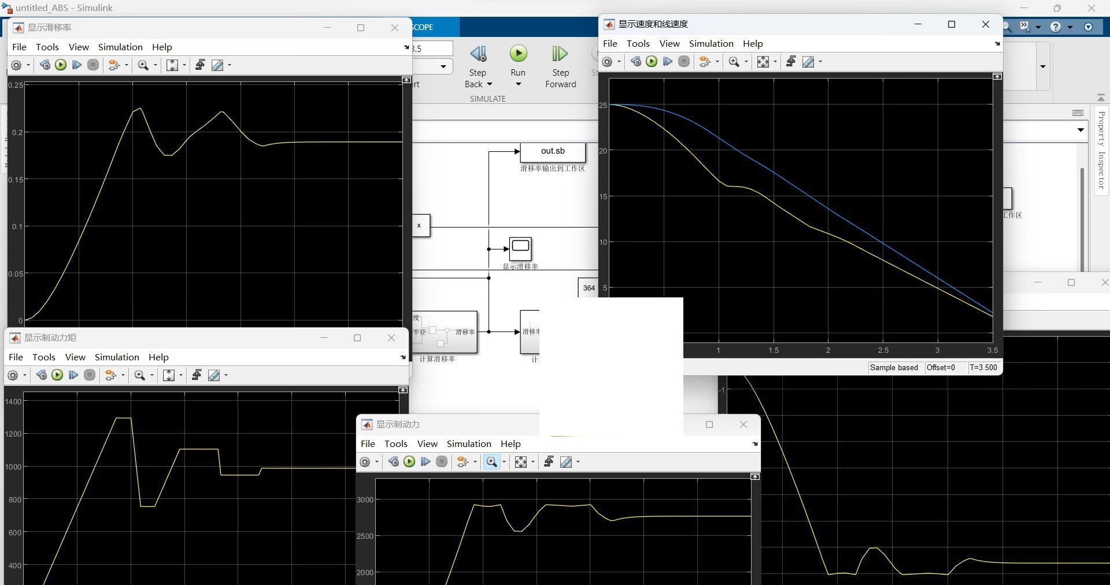Viewport: 1110px width, 585px height.
Task: Click Step Forward icon in 显示滑移率 scope toolbar
Action: coord(77,65)
